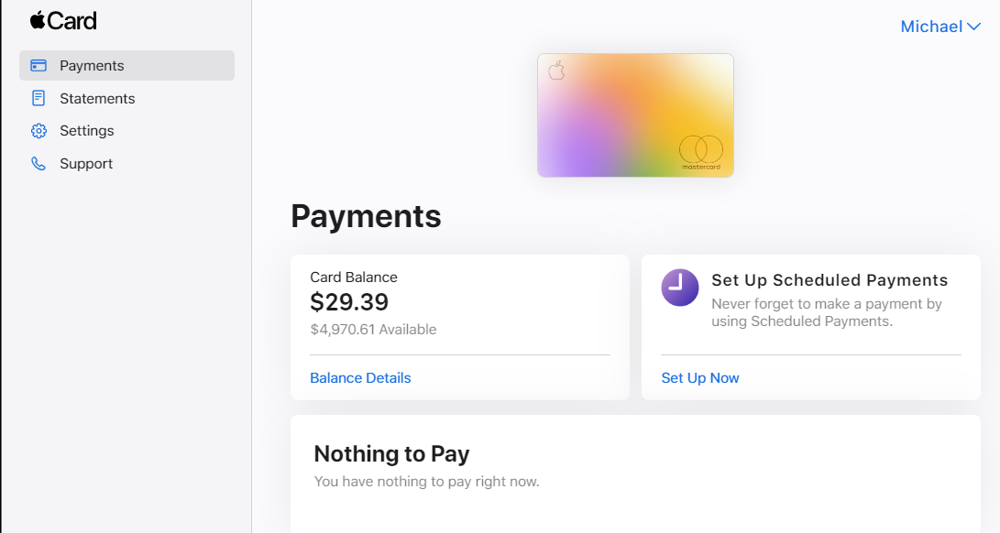This screenshot has height=533, width=1000.
Task: Click the Apple logo on the card image
Action: (x=556, y=71)
